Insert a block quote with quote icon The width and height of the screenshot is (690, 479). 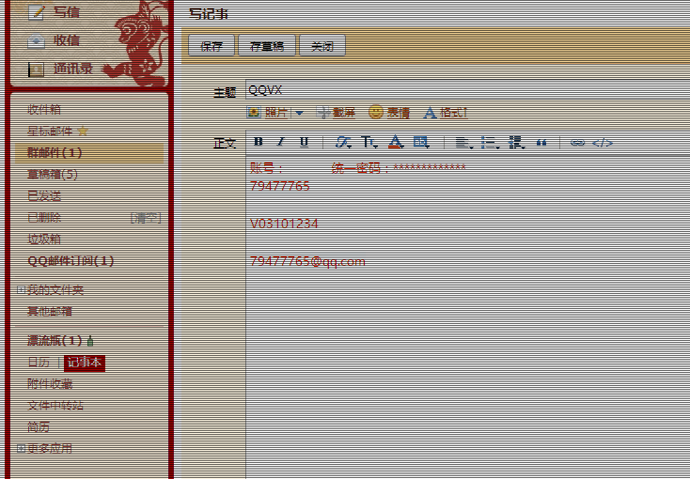tap(541, 143)
